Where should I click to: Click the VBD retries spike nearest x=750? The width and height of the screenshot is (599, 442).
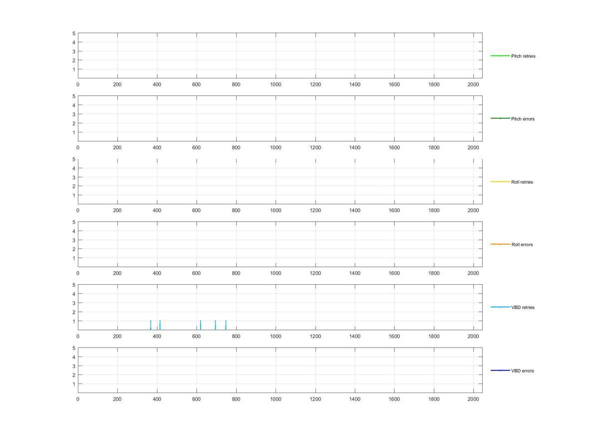[x=226, y=325]
